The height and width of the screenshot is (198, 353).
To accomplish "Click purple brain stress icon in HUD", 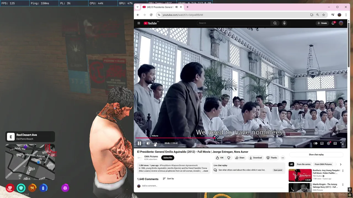I will point(65,188).
